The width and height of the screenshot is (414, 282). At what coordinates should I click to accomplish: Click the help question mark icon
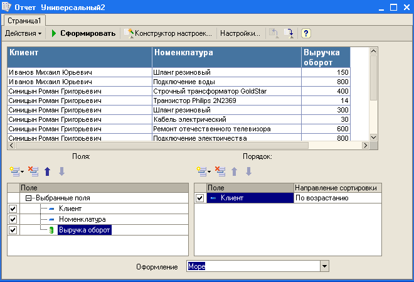(x=305, y=33)
